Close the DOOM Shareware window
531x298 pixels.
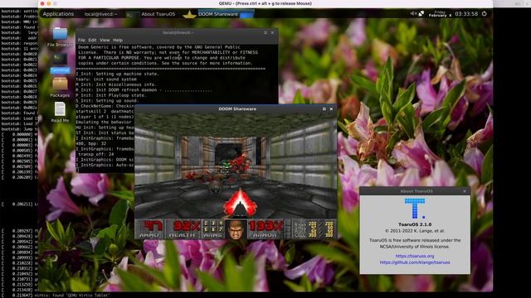(x=331, y=108)
